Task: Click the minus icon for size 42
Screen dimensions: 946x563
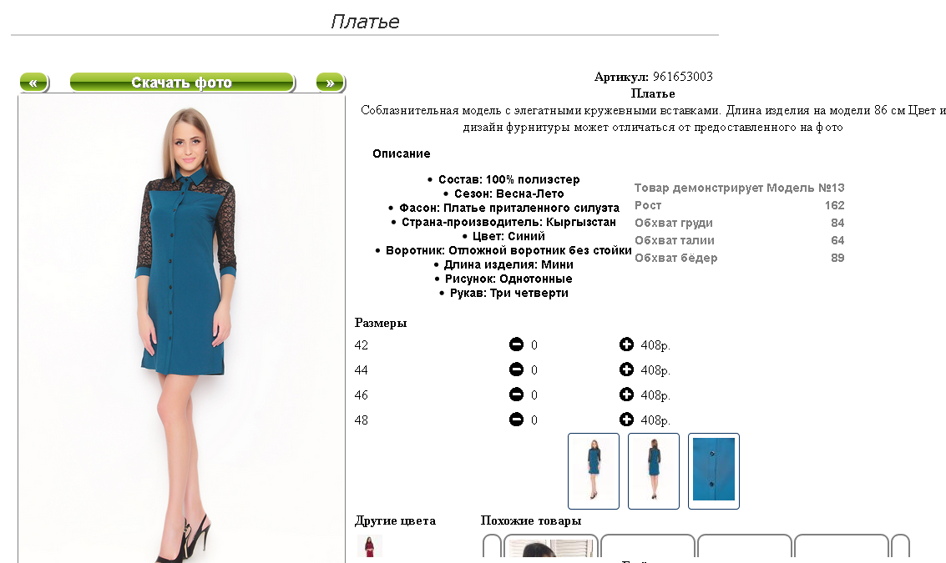Action: point(516,344)
